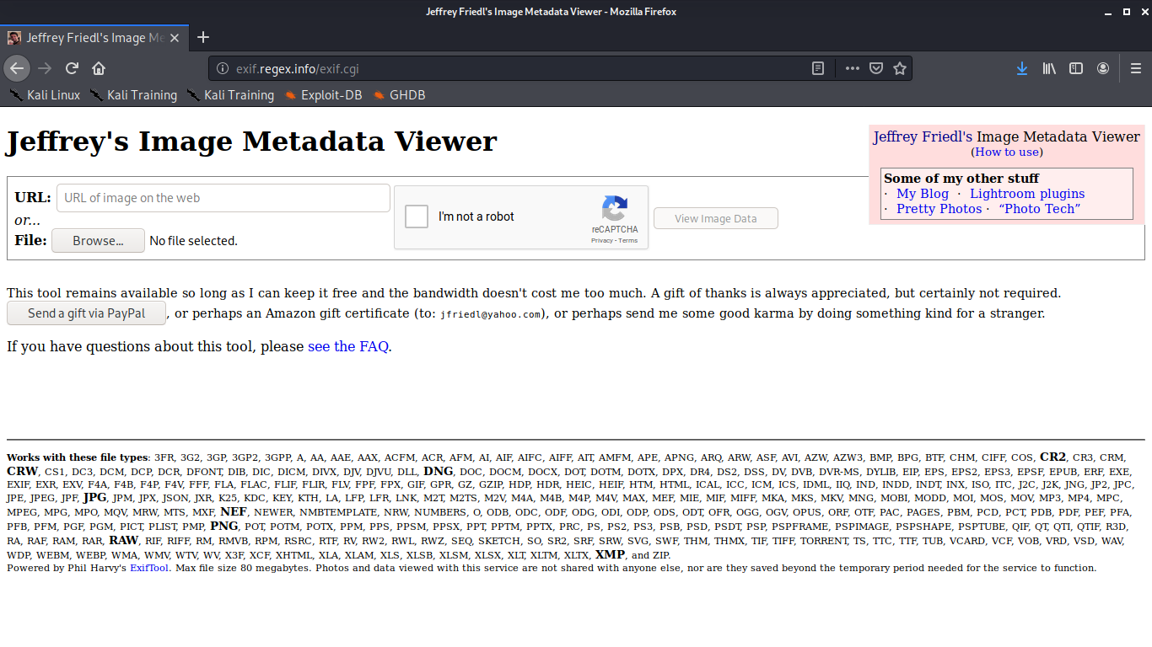Toggle the sidebar view icon
Screen dimensions: 1152x647
[1076, 68]
